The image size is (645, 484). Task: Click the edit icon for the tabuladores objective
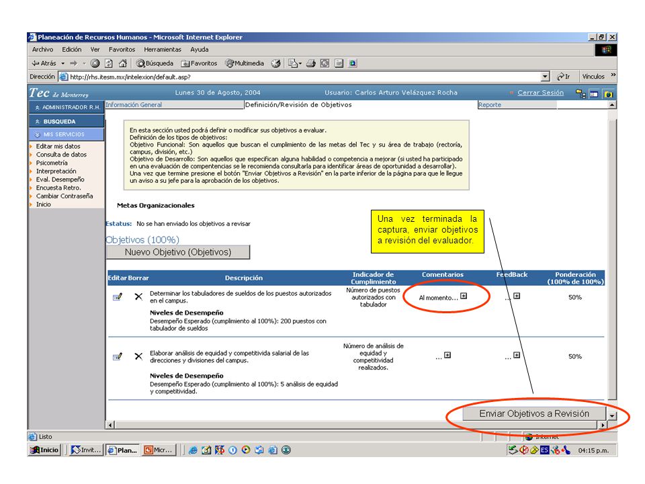click(x=118, y=296)
